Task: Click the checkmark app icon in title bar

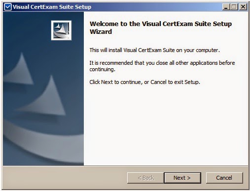Action: (8, 7)
